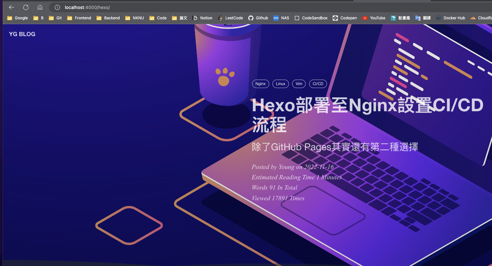The image size is (492, 266).
Task: Open the 動畫瘋 bookmark
Action: [x=400, y=18]
